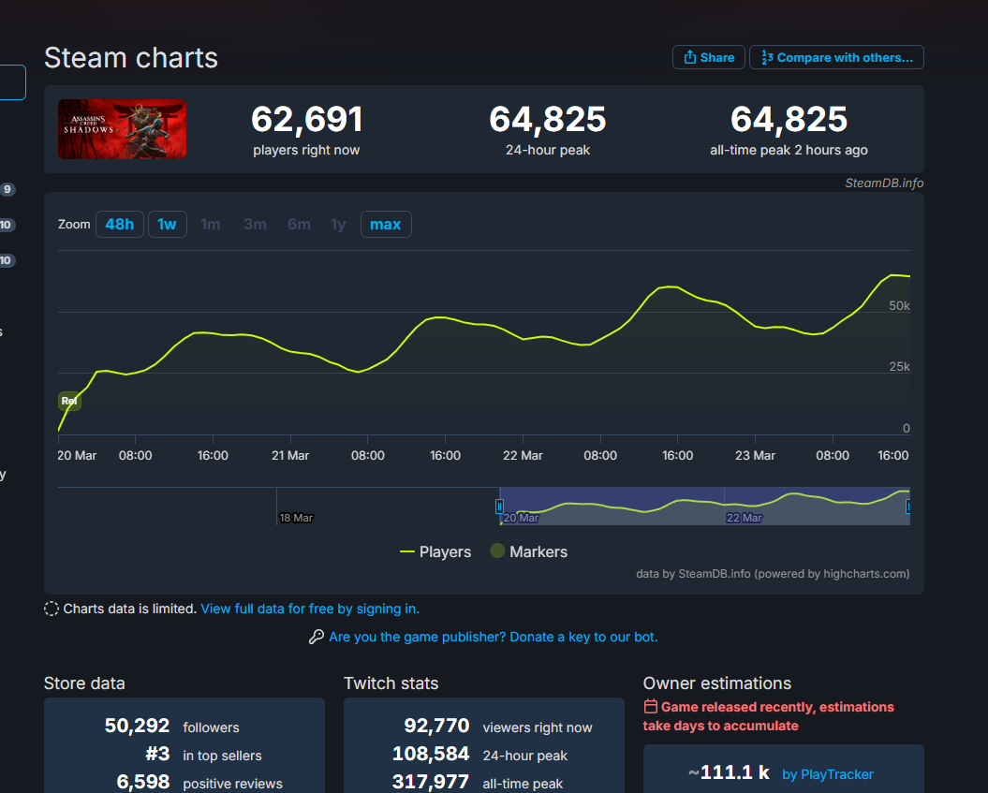The height and width of the screenshot is (793, 988).
Task: Grab the right navigator range handle
Action: click(x=908, y=506)
